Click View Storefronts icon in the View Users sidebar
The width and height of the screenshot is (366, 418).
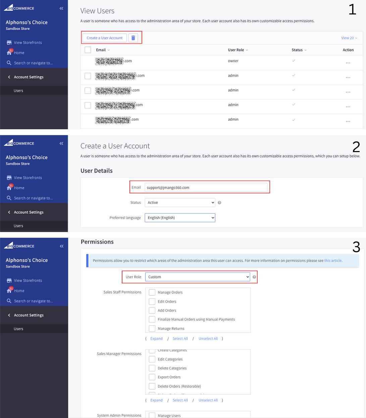9,43
